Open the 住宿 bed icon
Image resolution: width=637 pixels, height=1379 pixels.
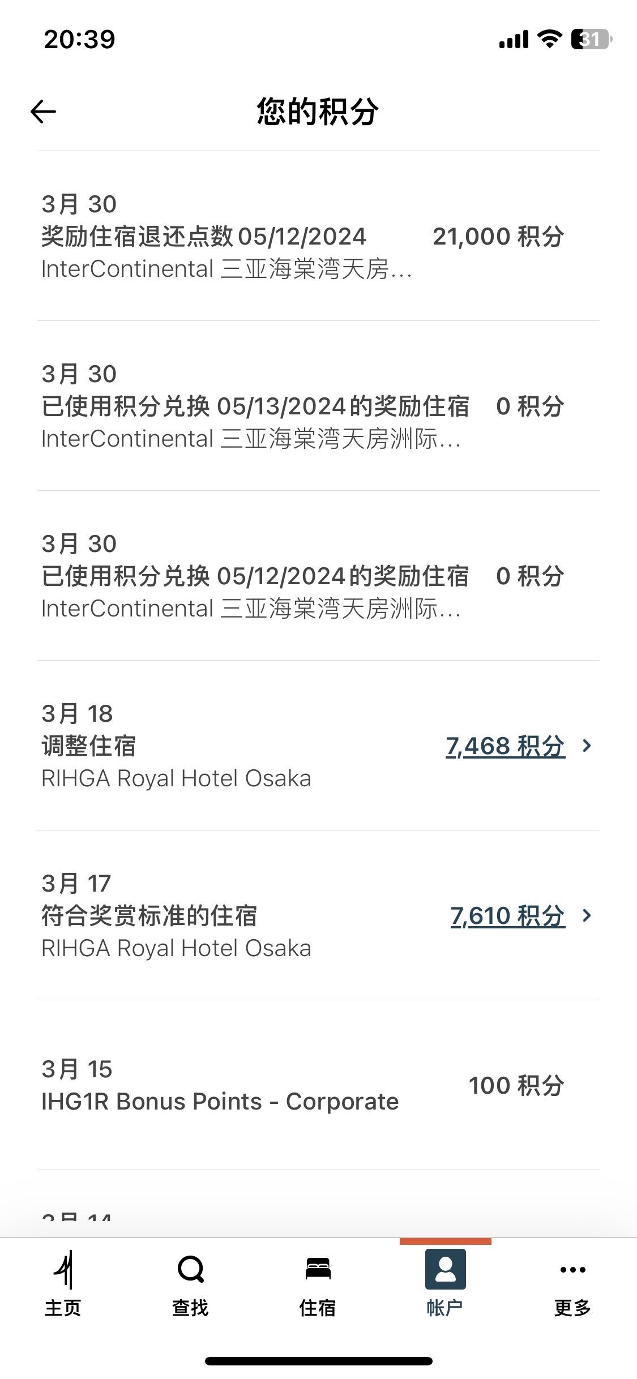tap(318, 1269)
